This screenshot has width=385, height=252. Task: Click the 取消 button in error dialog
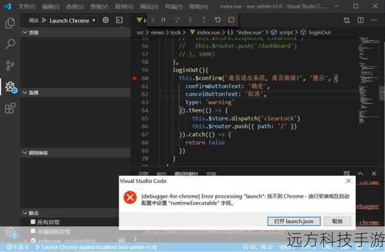click(338, 221)
